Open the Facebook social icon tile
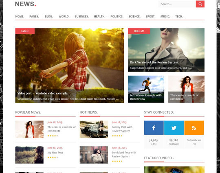Image resolution: width=220 pixels, height=173 pixels. [154, 128]
